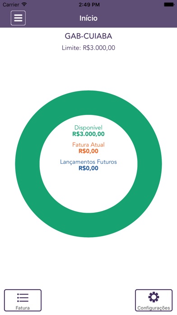Select the Fatura label text

23,308
